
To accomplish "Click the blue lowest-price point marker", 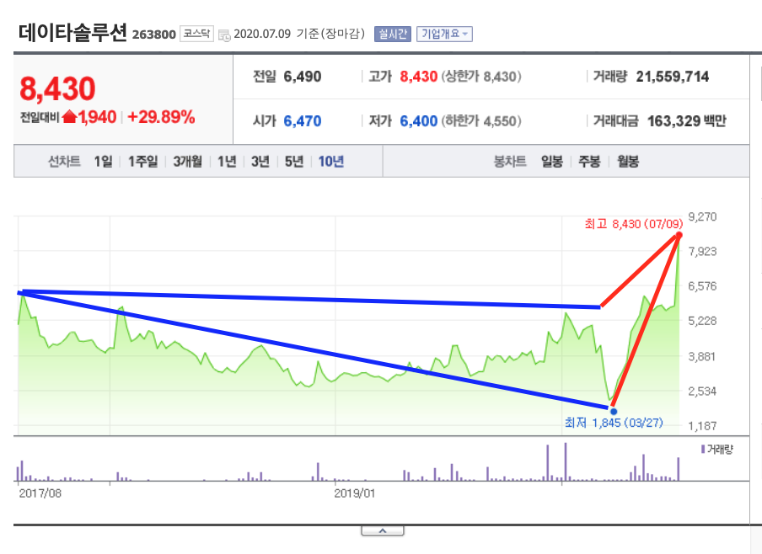I will pyautogui.click(x=614, y=411).
